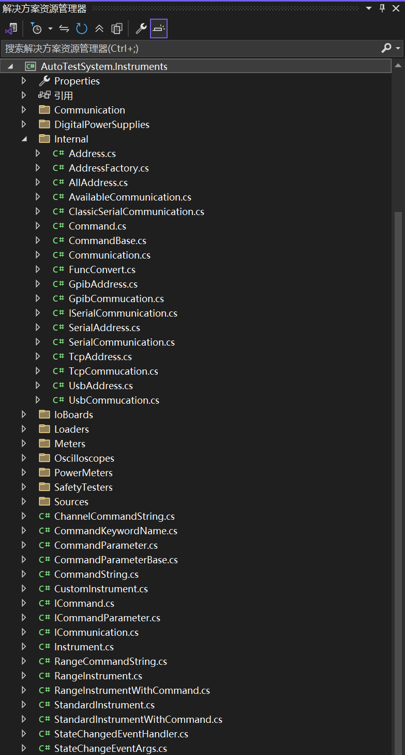Click the 引用 references icon
This screenshot has height=755, width=405.
click(44, 95)
